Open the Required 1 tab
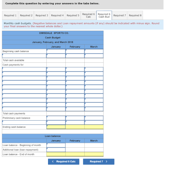 coord(10,15)
